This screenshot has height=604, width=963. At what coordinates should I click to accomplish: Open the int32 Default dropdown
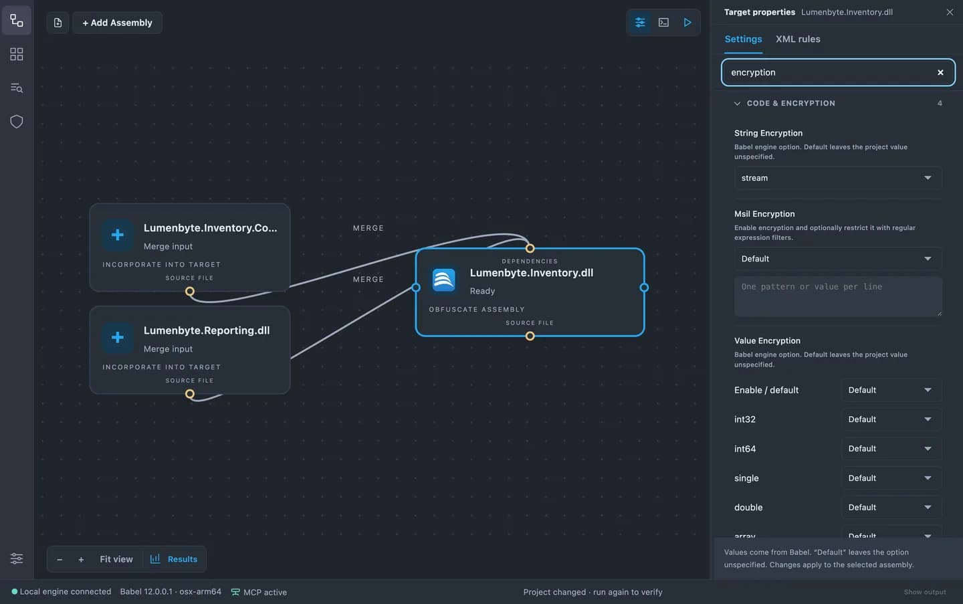click(x=891, y=419)
